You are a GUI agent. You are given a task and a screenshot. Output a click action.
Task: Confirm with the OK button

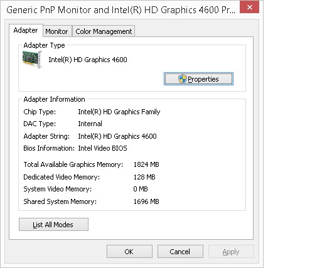129,252
